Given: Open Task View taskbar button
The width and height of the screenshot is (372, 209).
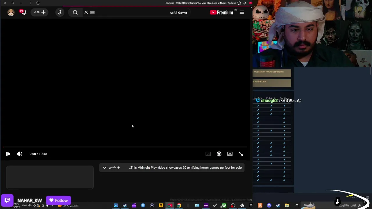Looking at the screenshot, I should click(296, 206).
